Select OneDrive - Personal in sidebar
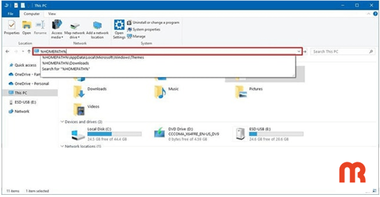The width and height of the screenshot is (380, 197). coord(29,84)
